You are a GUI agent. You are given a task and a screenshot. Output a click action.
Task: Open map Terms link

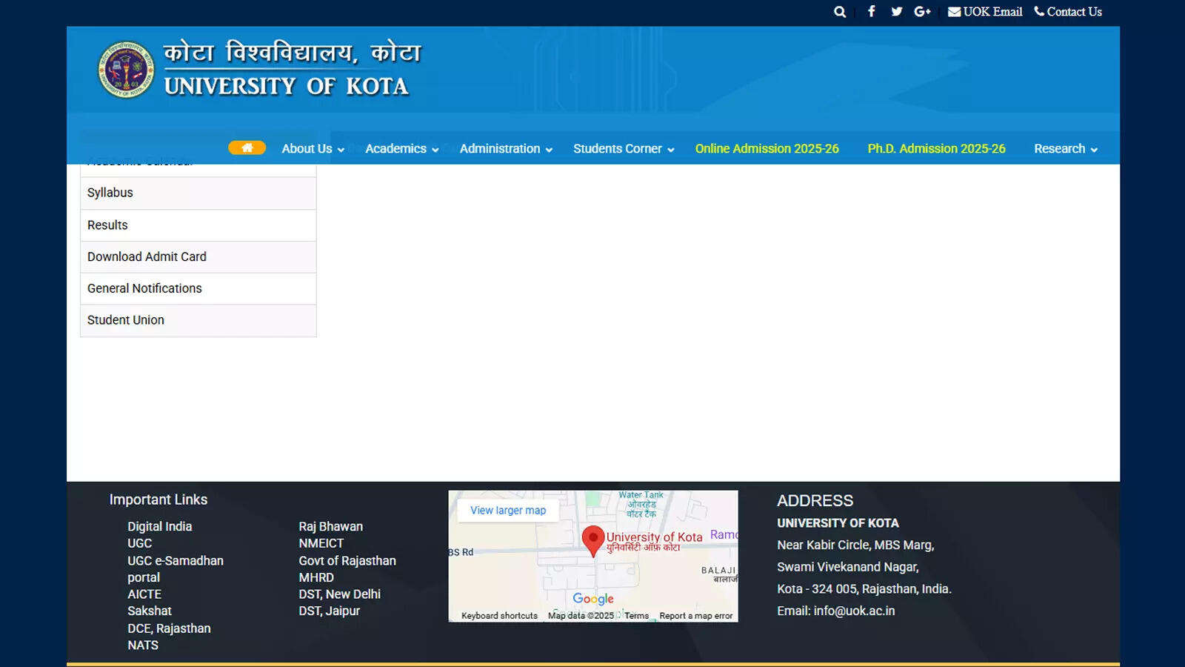point(636,616)
